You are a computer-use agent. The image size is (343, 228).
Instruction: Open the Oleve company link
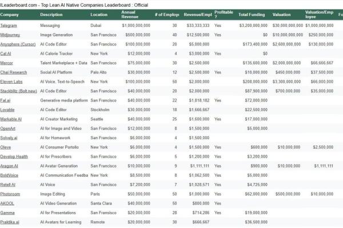click(x=6, y=148)
